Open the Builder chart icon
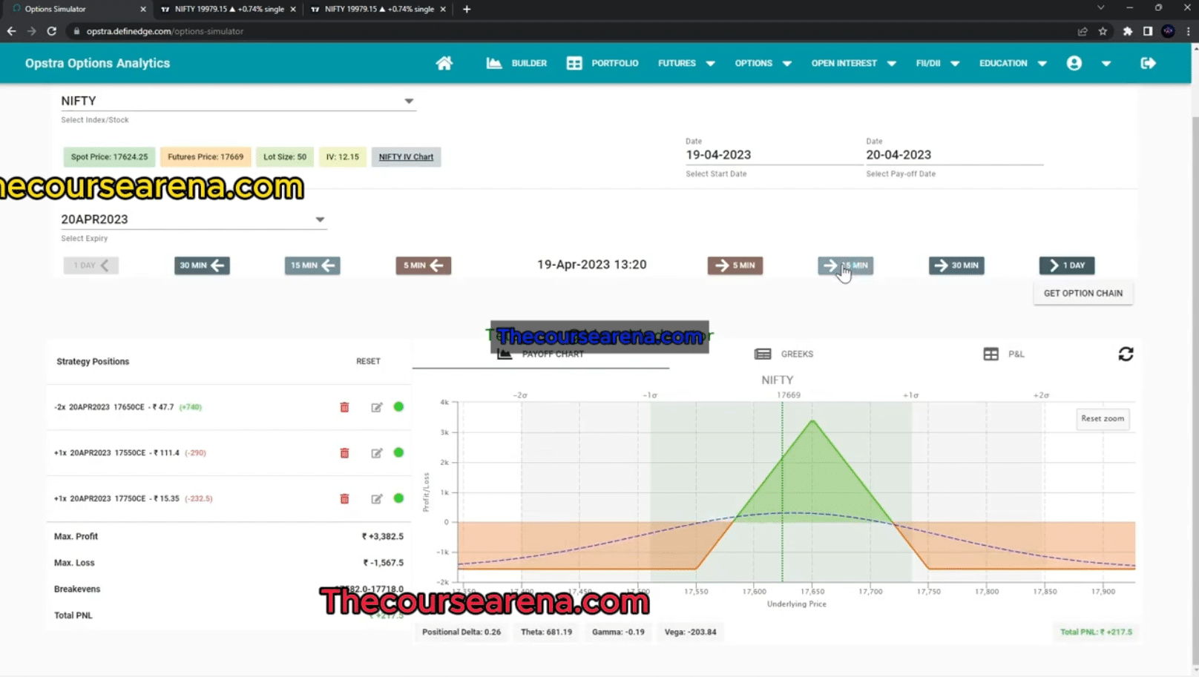Screen dimensions: 1199x677 click(x=494, y=63)
